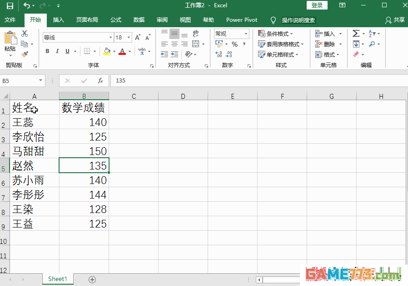This screenshot has width=408, height=286.
Task: Open the 公式 ribbon tab
Action: (x=116, y=20)
